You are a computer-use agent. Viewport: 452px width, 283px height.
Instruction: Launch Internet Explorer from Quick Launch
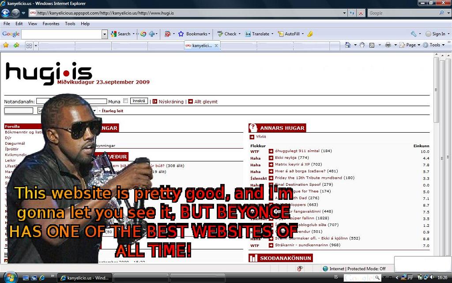[x=42, y=278]
